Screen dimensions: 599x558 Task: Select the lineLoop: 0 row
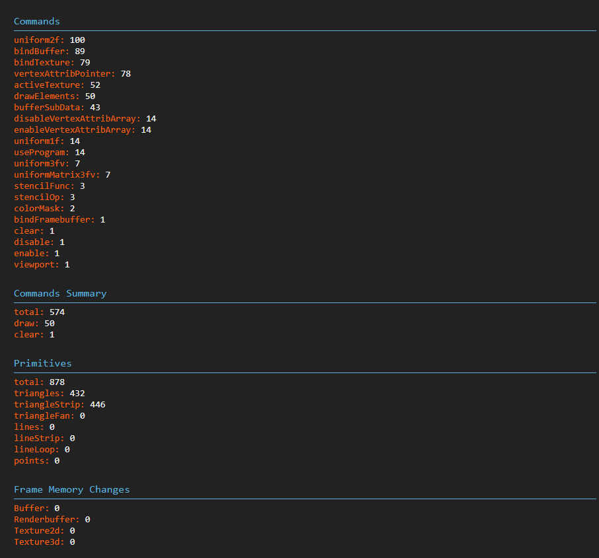point(42,450)
